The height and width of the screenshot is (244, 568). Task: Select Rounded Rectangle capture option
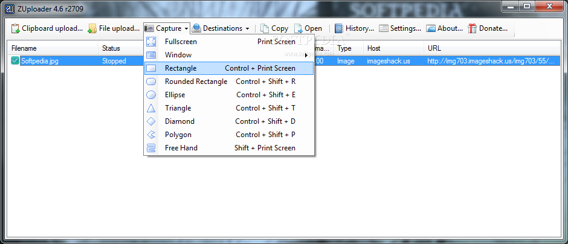click(x=229, y=82)
